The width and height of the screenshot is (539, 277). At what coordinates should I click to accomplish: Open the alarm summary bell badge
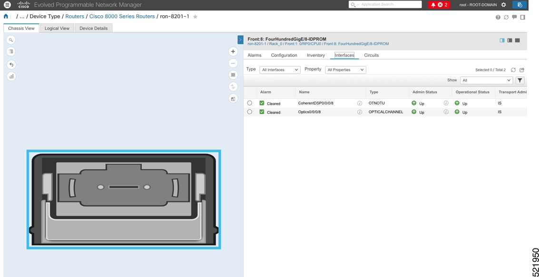[x=439, y=5]
